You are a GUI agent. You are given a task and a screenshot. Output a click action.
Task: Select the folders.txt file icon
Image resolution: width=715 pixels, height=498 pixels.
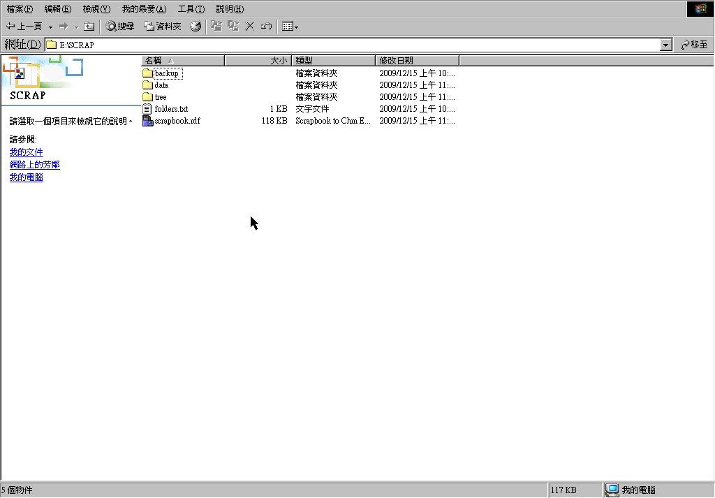pos(147,108)
